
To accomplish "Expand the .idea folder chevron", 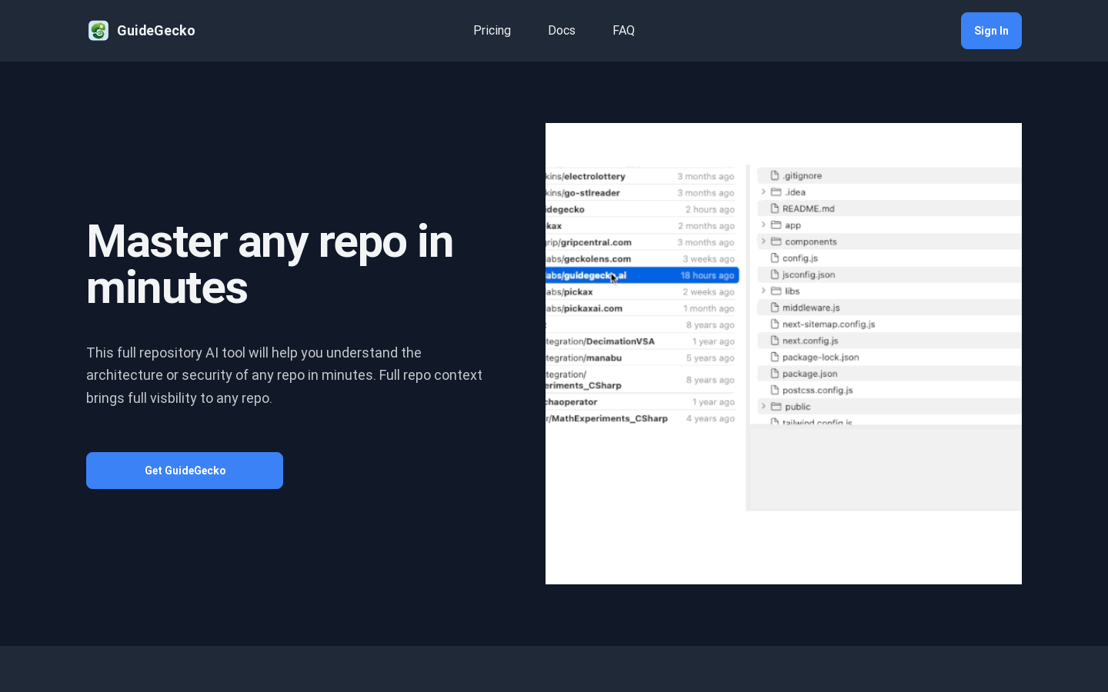I will pyautogui.click(x=763, y=192).
